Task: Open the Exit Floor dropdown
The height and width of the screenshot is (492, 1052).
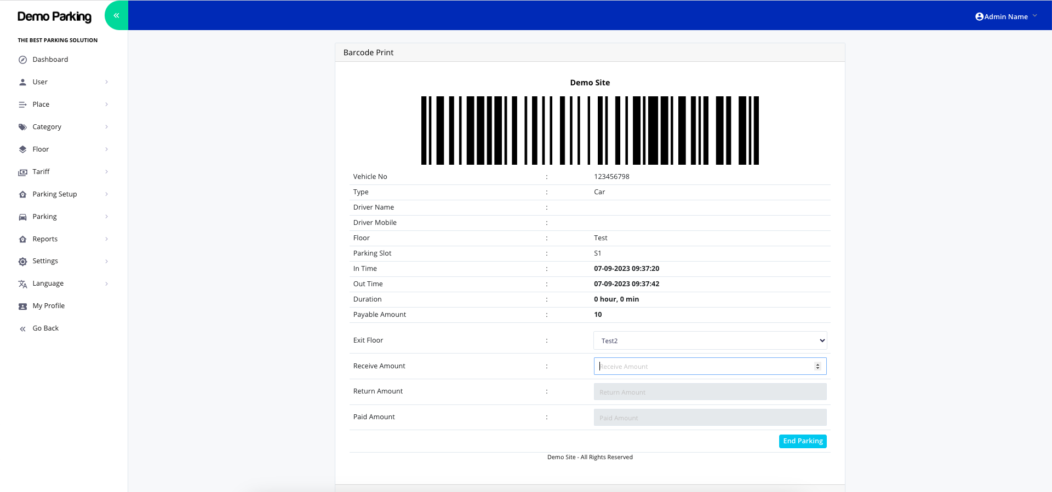Action: (x=710, y=340)
